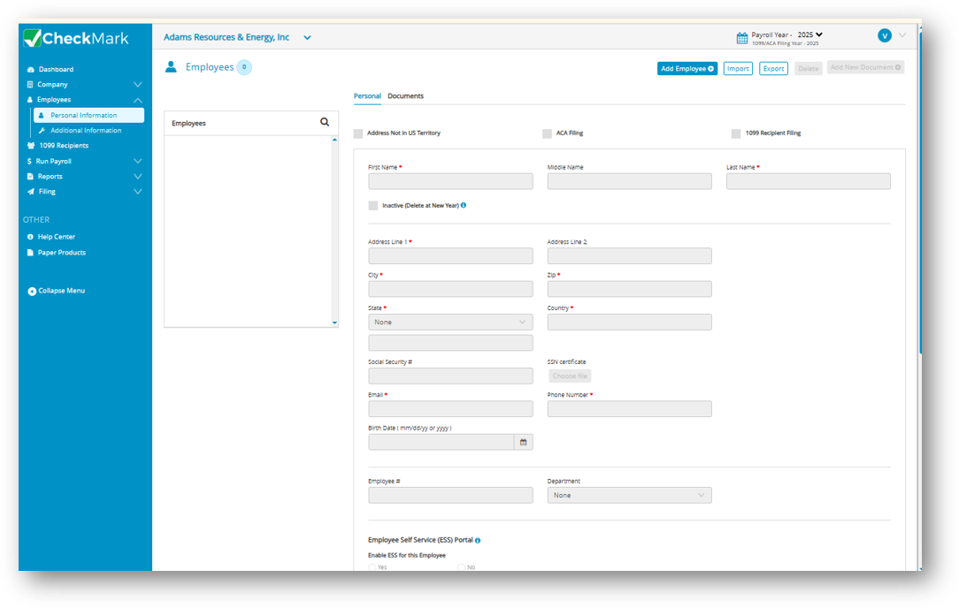Viewport: 959px width, 608px height.
Task: Click the Paper Products page icon
Action: pyautogui.click(x=30, y=253)
